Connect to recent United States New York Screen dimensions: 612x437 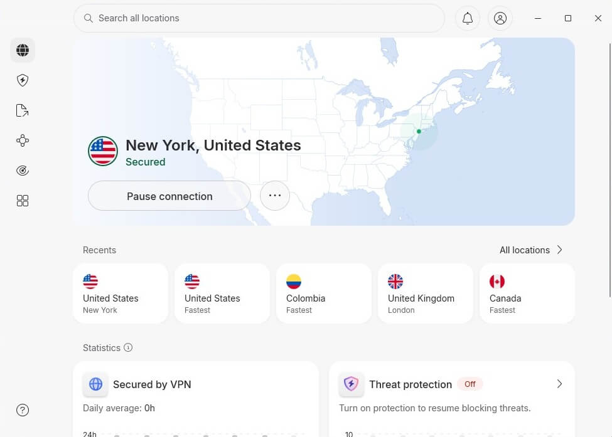121,293
